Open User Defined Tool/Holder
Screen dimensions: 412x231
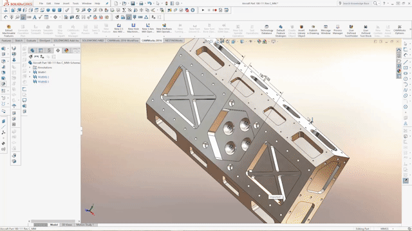pos(351,30)
